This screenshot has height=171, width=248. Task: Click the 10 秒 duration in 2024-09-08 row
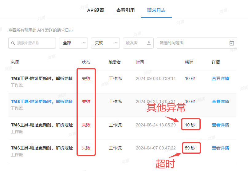[x=190, y=78]
